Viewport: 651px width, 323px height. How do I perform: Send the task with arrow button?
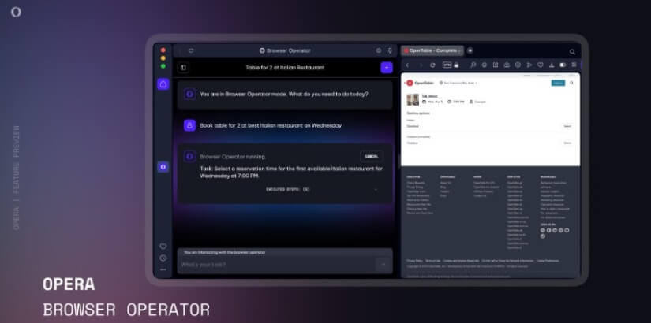click(383, 265)
